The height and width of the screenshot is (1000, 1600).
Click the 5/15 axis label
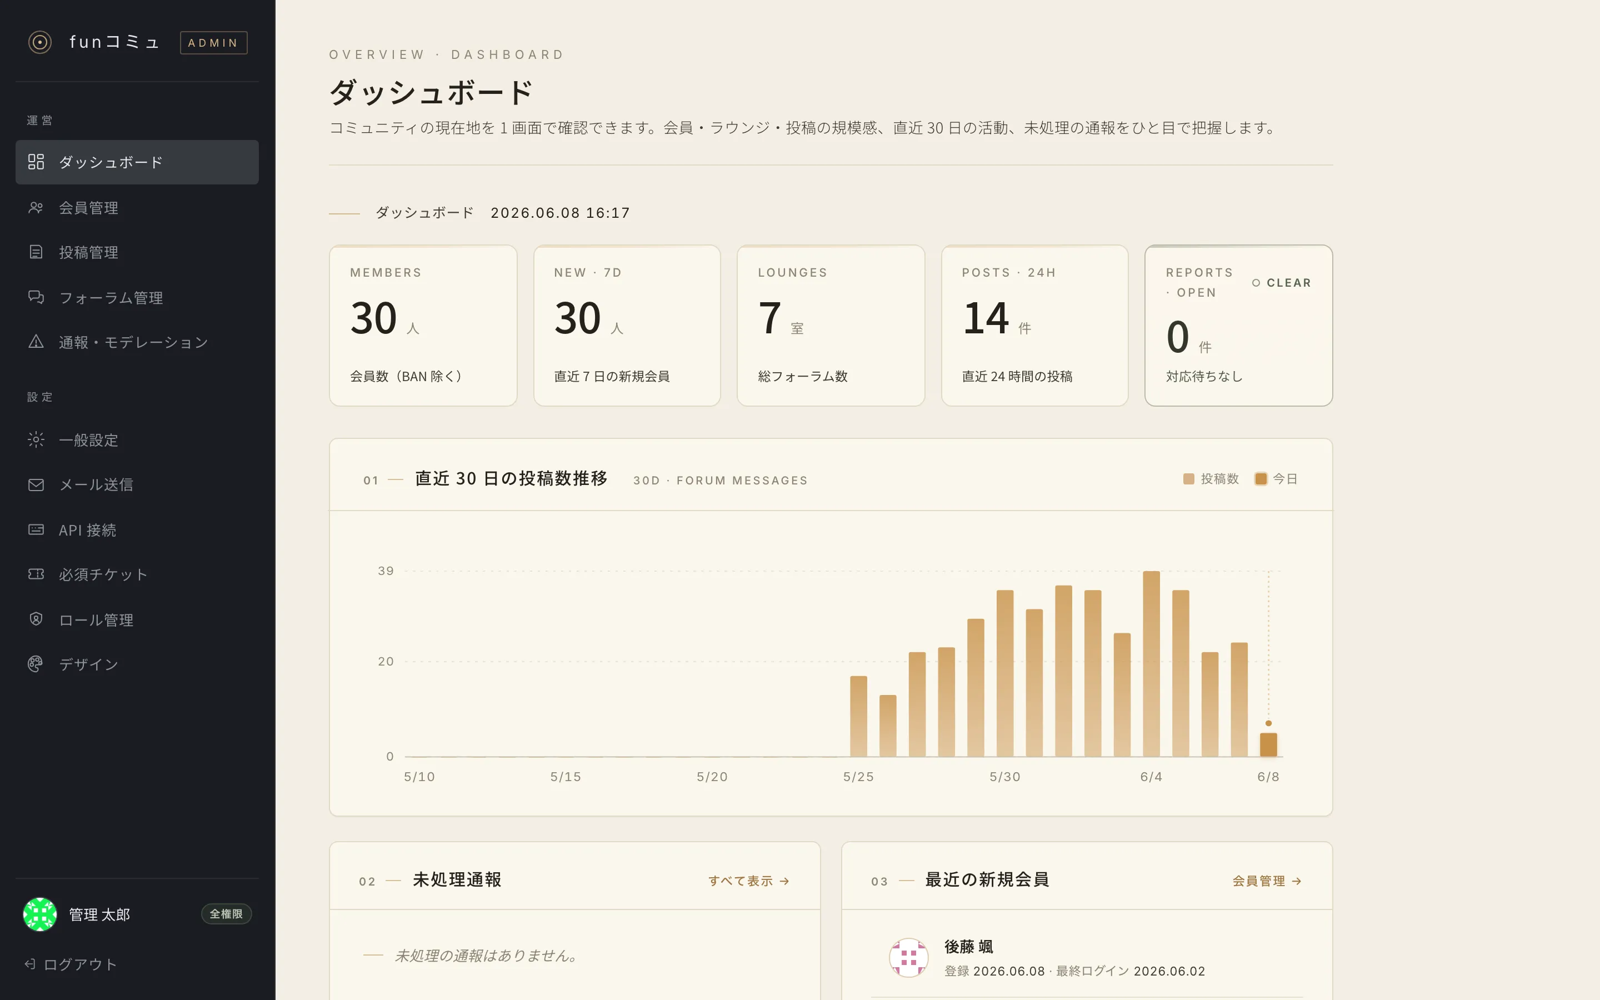point(566,777)
